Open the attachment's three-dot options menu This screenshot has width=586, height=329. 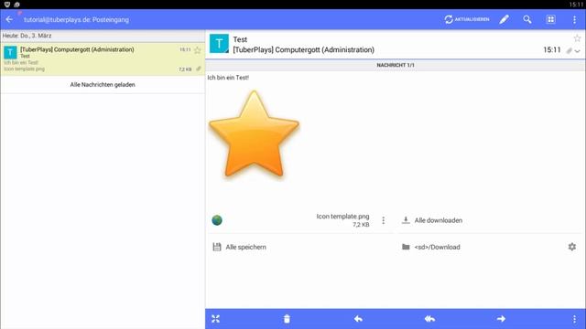[x=383, y=220]
